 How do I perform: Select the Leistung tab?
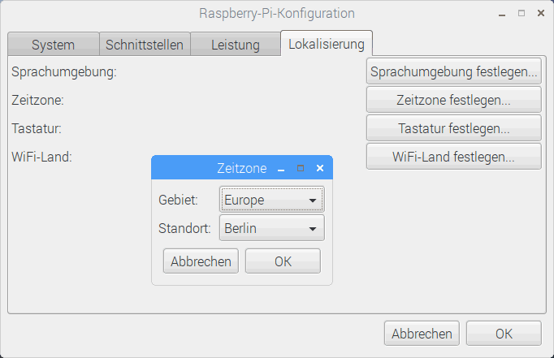click(x=235, y=45)
